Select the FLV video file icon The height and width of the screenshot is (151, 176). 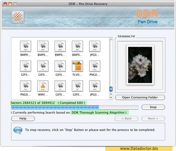coord(77,66)
